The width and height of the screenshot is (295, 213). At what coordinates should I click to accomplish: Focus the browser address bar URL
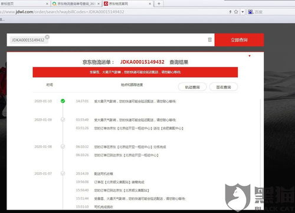[63, 12]
